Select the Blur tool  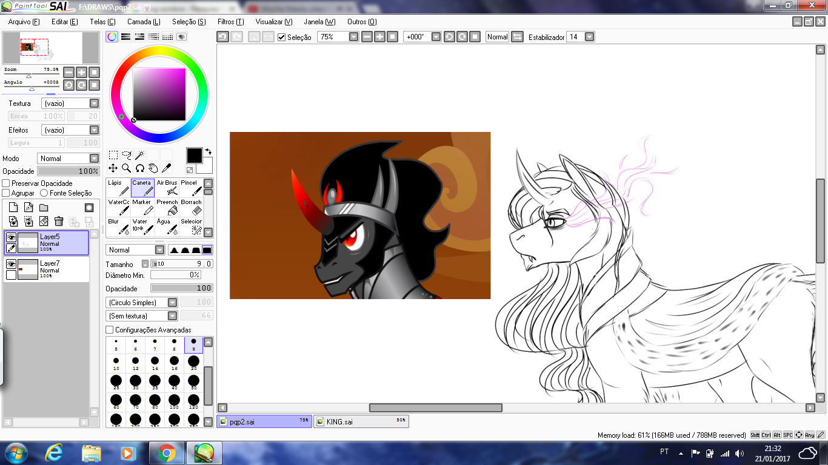point(118,226)
